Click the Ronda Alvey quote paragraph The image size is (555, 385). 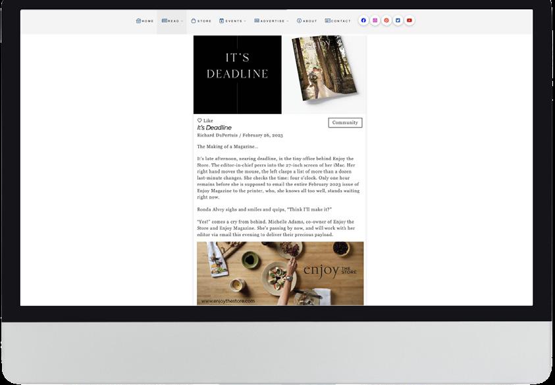(x=265, y=209)
